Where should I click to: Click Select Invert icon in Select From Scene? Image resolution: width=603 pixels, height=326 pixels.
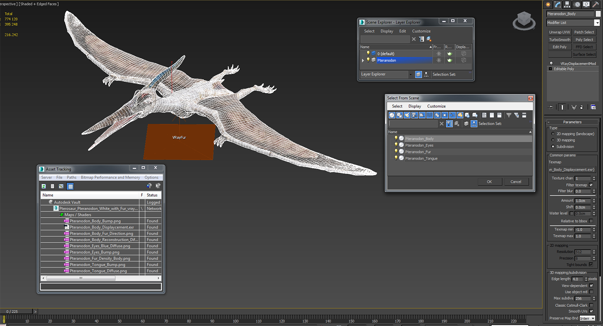500,115
